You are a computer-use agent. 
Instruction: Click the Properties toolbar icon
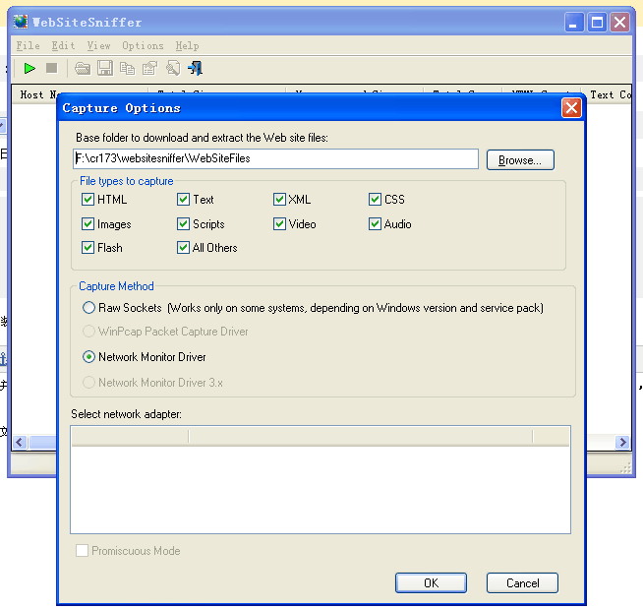[149, 68]
